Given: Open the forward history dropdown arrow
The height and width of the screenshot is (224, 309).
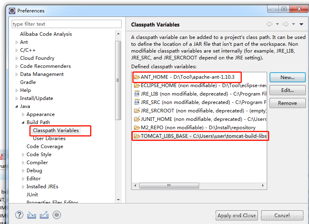Looking at the screenshot, I should 293,24.
